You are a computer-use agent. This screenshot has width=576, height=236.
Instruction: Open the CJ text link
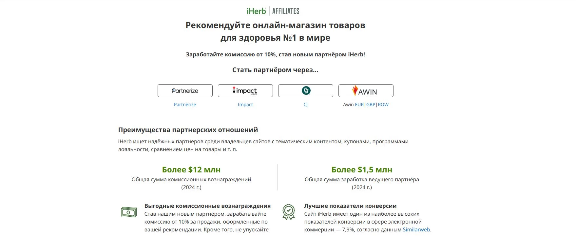click(305, 105)
